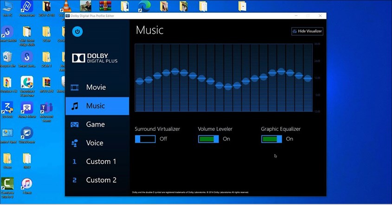
Task: Click the first equalizer band handle
Action: (140, 81)
